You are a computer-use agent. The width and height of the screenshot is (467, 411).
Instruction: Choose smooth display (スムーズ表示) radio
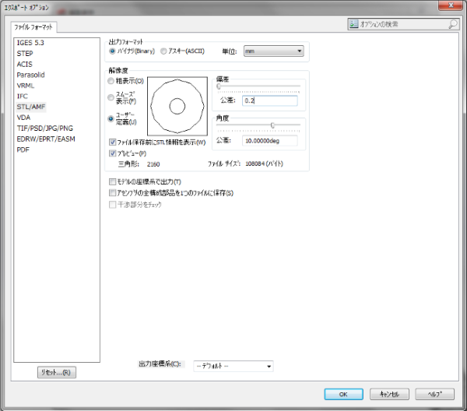(111, 97)
